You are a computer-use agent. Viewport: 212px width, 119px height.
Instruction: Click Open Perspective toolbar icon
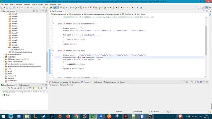pyautogui.click(x=202, y=8)
